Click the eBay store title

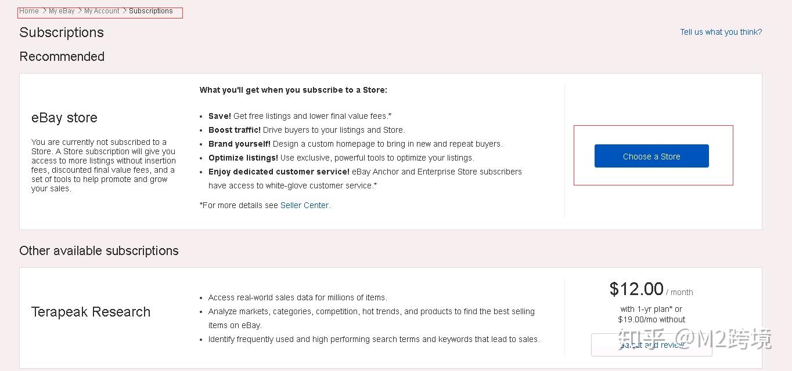point(64,118)
